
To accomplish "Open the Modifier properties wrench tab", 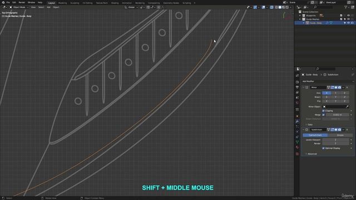I will tap(297, 121).
